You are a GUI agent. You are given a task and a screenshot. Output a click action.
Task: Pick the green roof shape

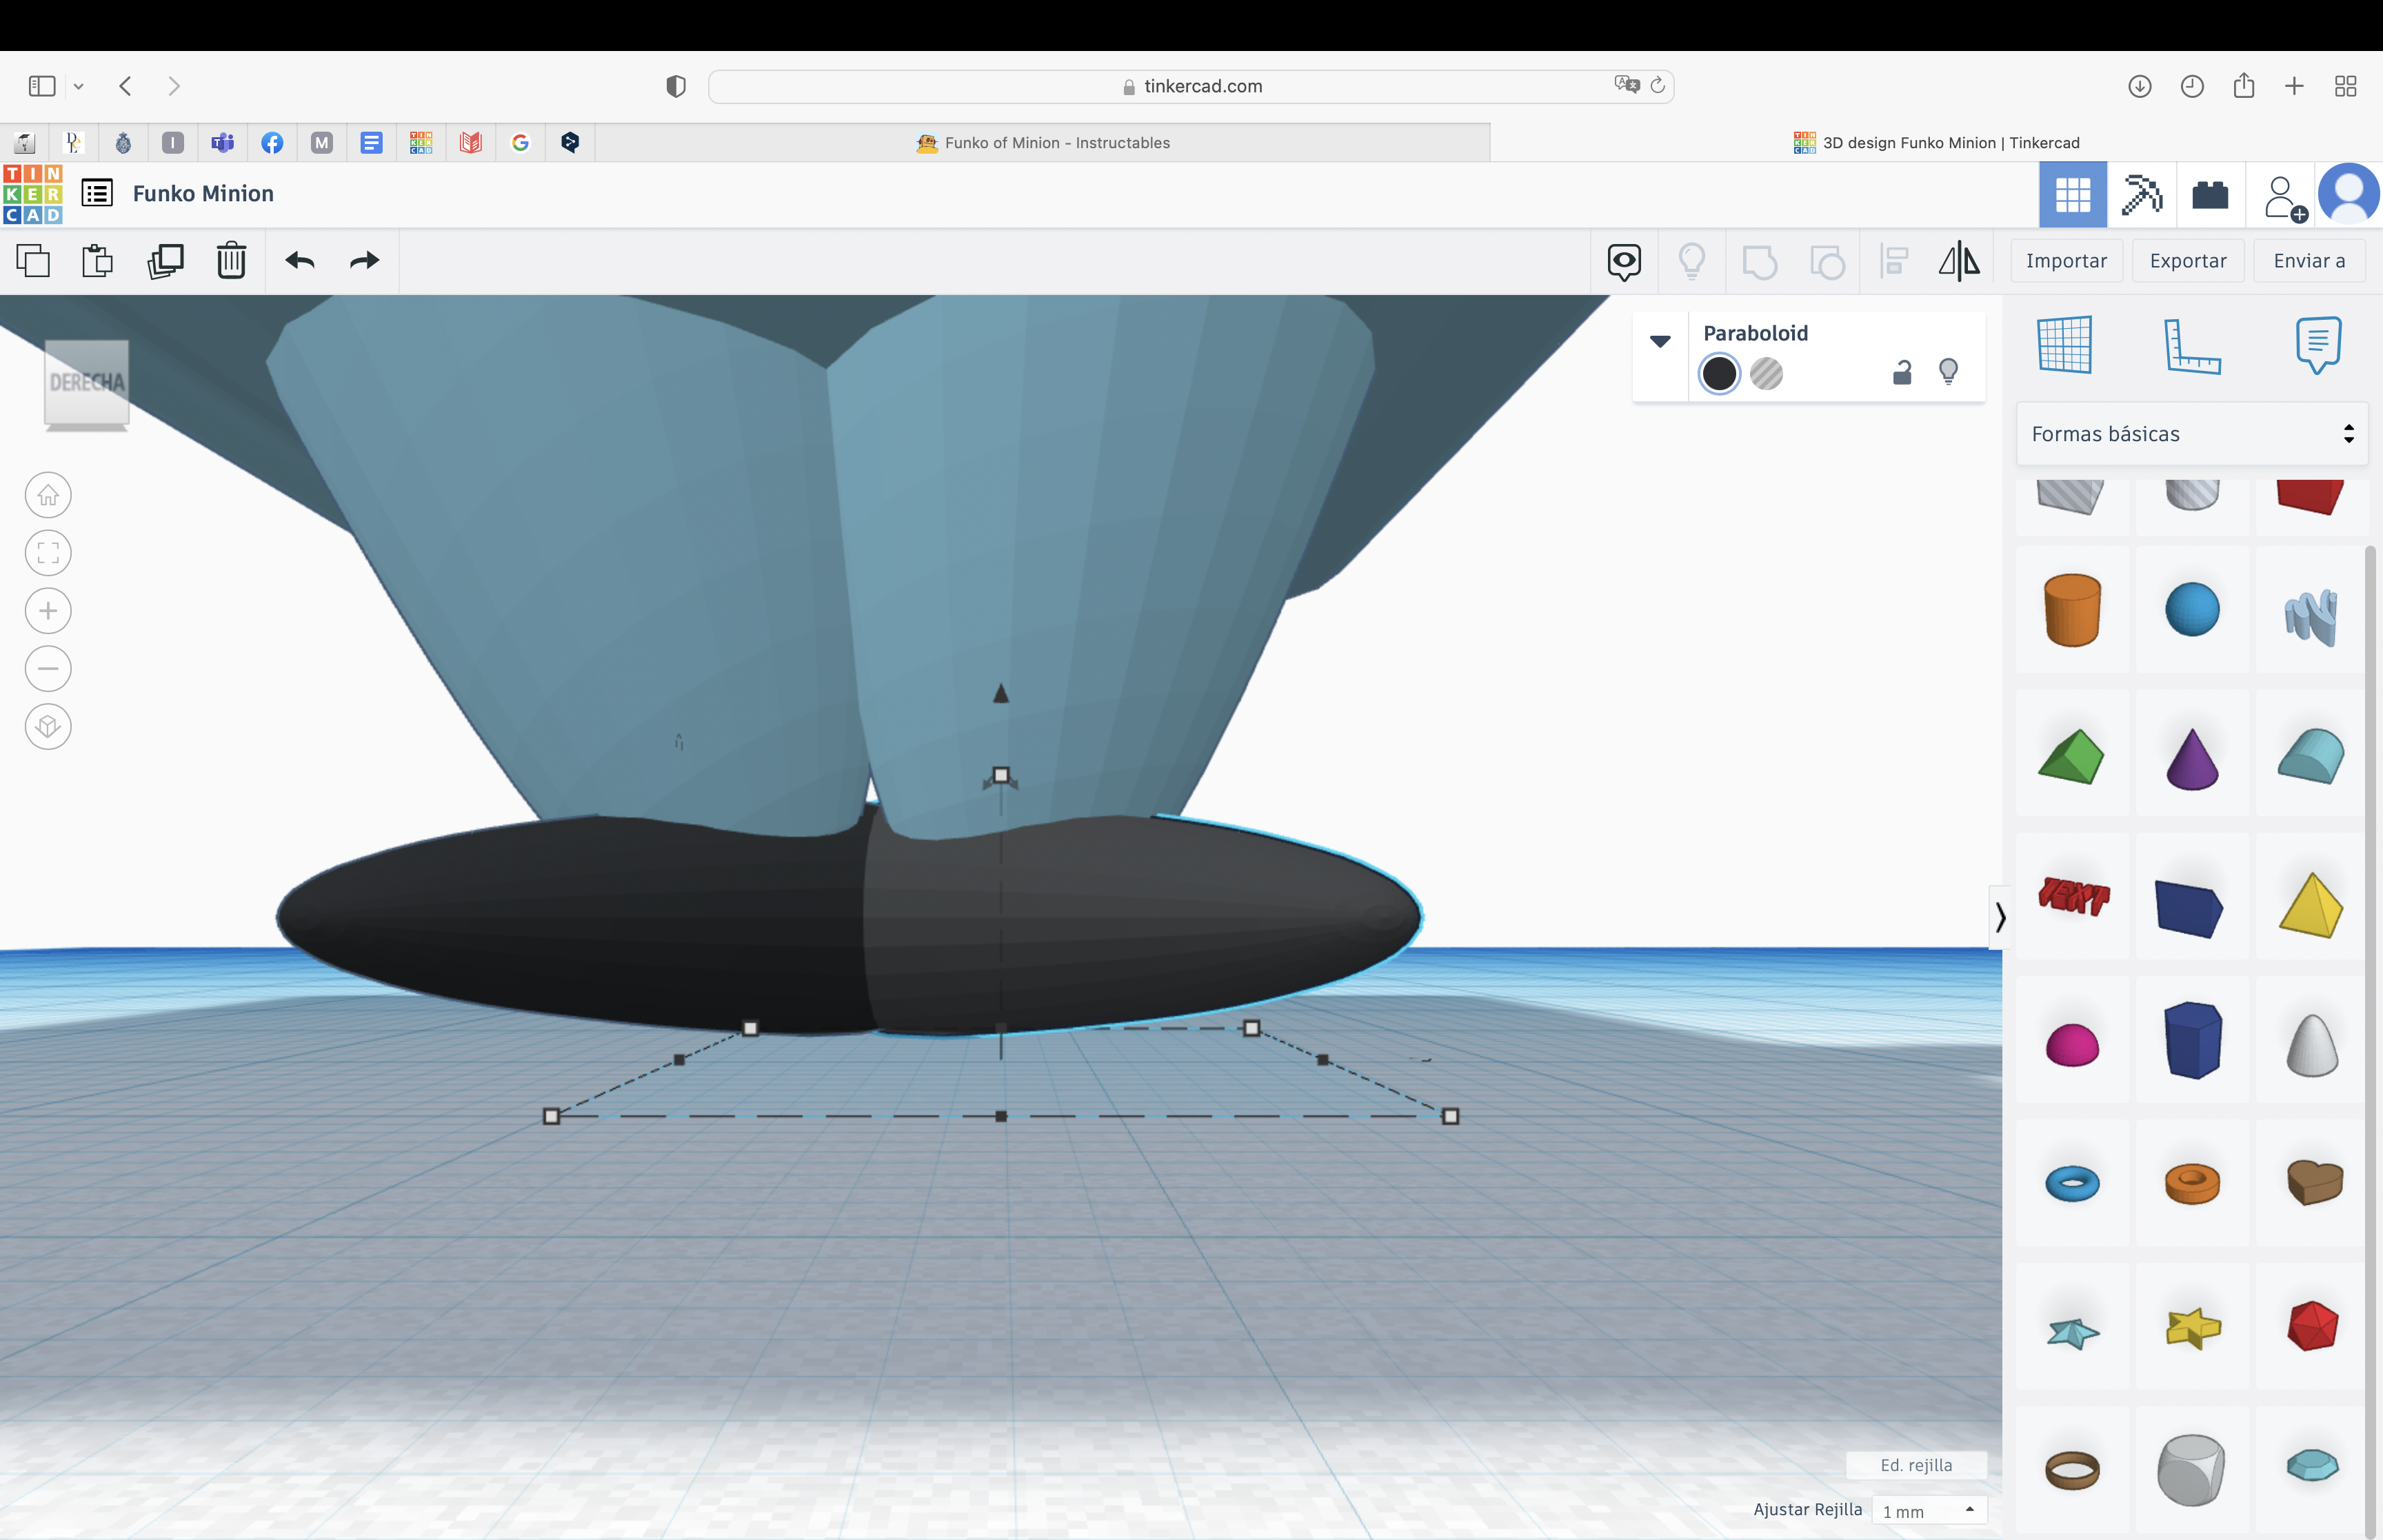(2071, 757)
